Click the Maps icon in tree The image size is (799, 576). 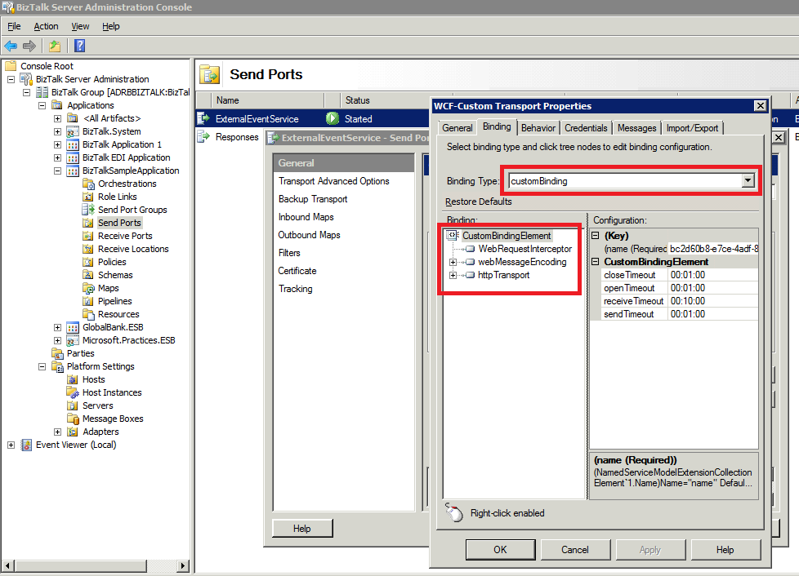point(88,288)
